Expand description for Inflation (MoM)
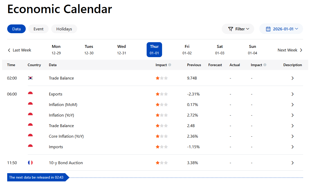311x185 pixels. tap(292, 104)
